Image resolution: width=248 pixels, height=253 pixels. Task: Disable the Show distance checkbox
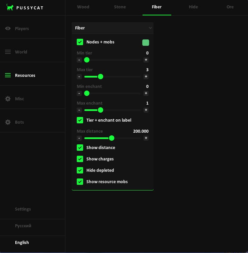(80, 147)
